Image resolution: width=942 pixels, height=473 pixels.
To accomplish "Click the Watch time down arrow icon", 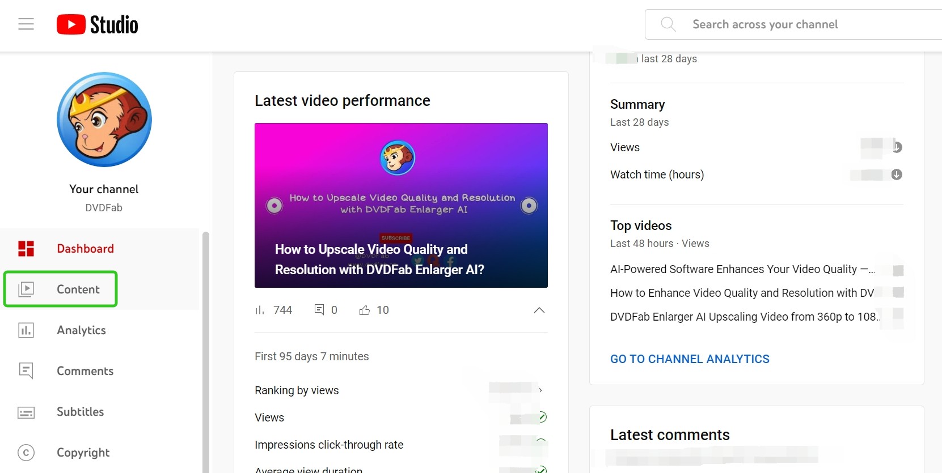I will coord(897,174).
